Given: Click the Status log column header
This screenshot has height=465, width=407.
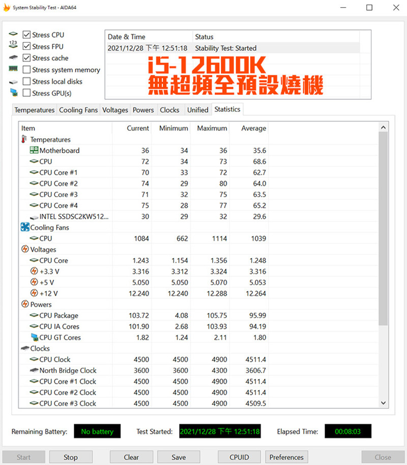Looking at the screenshot, I should (276, 37).
